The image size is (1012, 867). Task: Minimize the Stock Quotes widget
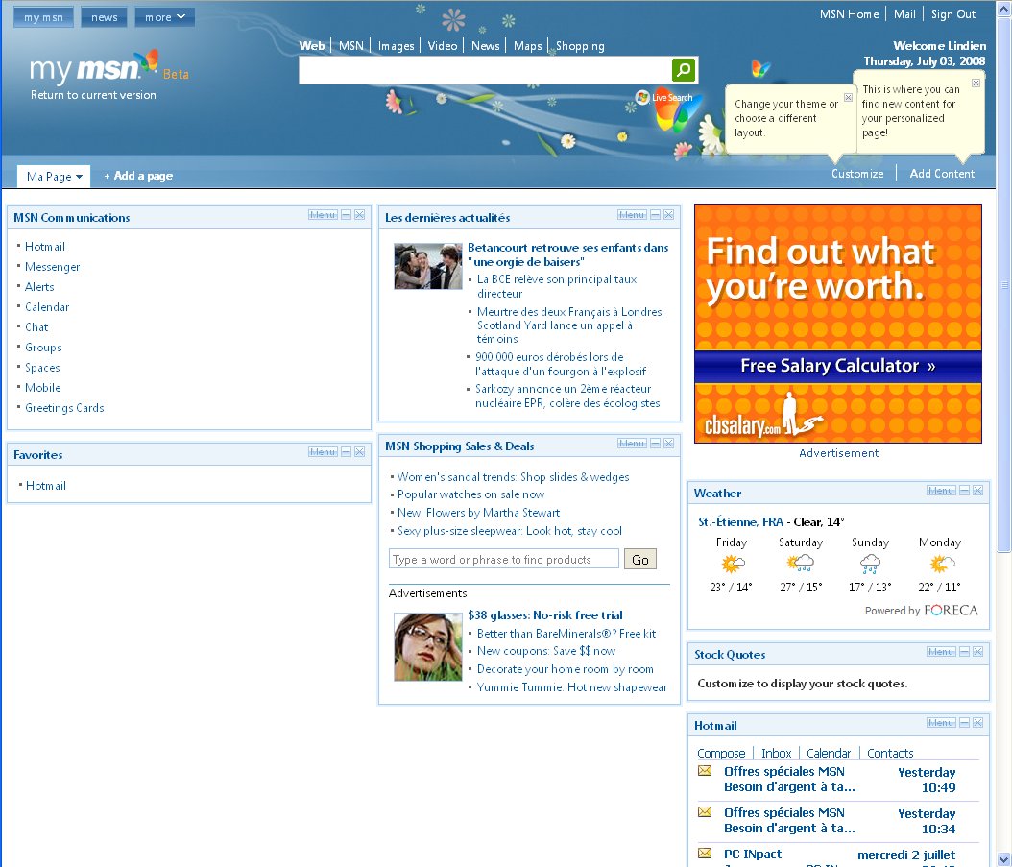point(964,652)
